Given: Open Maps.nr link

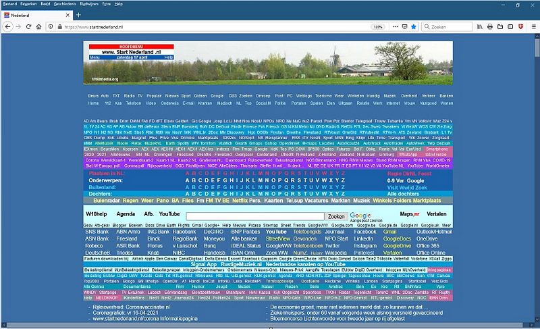Looking at the screenshot, I should coord(410,214).
